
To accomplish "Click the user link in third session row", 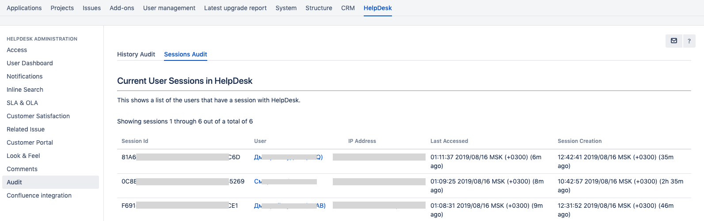I will click(289, 206).
